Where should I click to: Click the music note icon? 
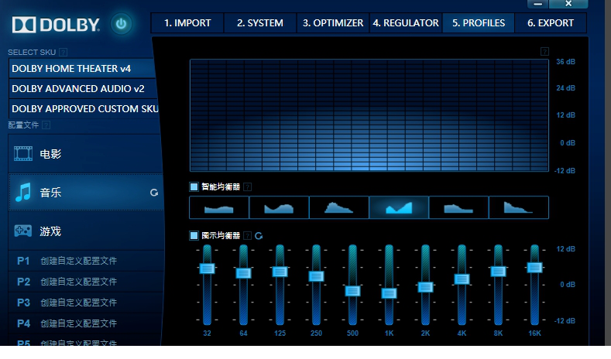click(x=23, y=193)
